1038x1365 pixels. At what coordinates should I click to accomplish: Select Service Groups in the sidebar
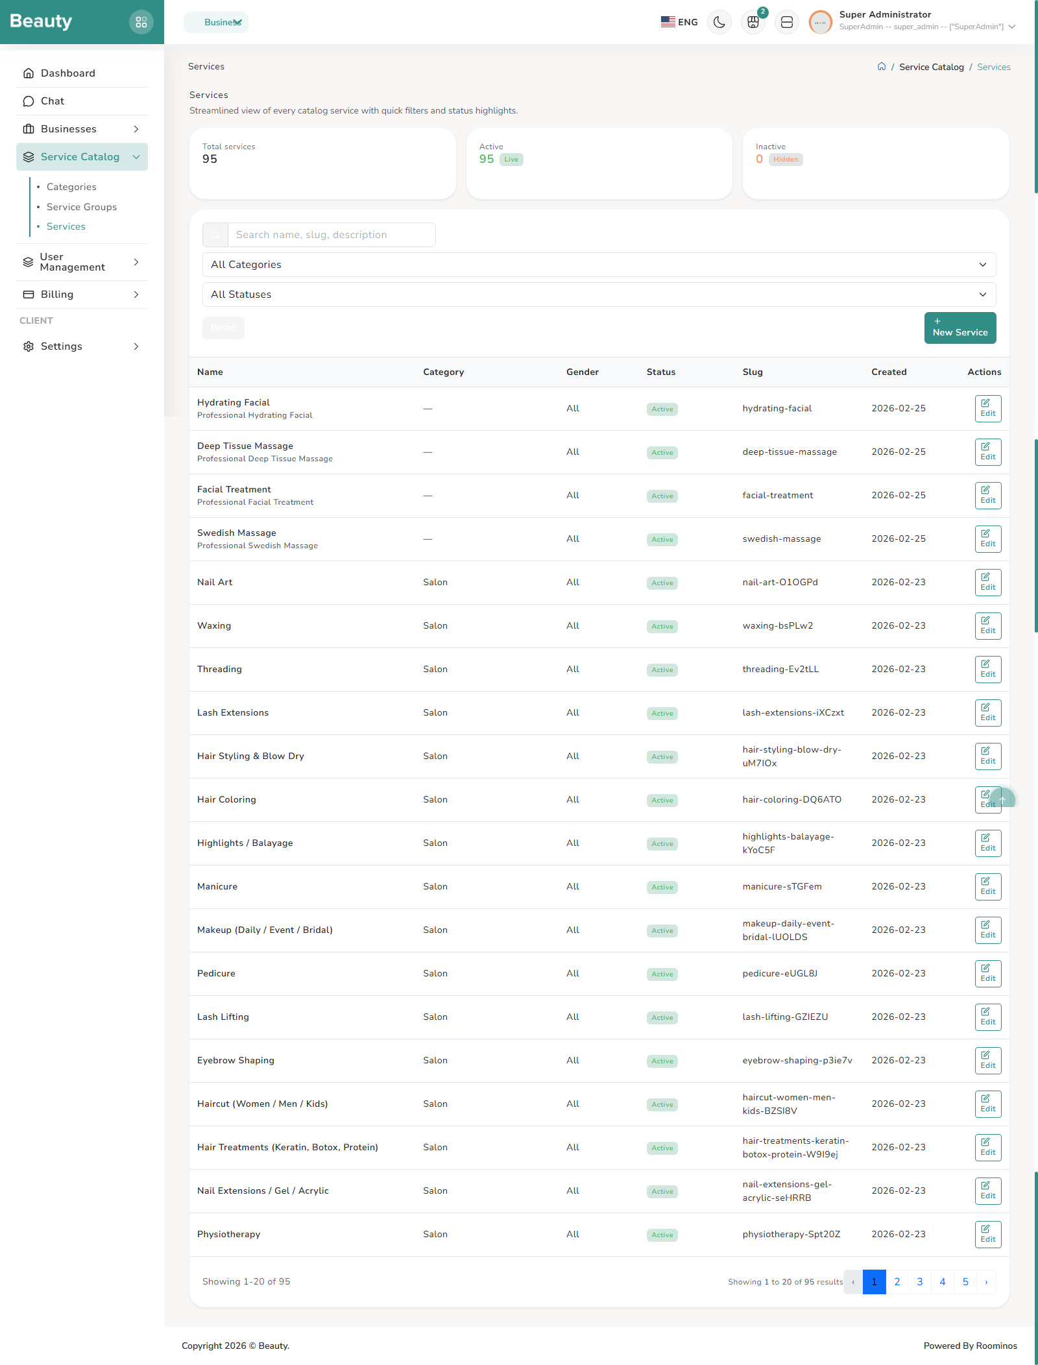82,207
